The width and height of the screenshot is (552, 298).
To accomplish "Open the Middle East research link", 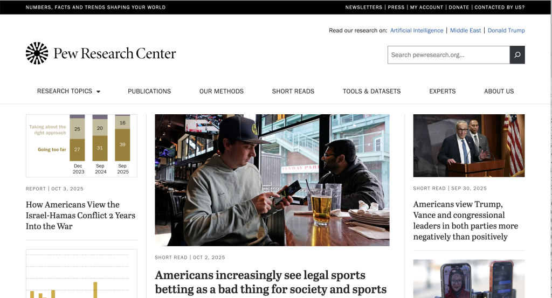I will coord(465,30).
